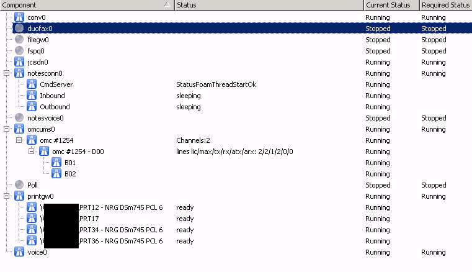Viewport: 472px width, 272px height.
Task: Sort by the Component column header
Action: pos(81,5)
